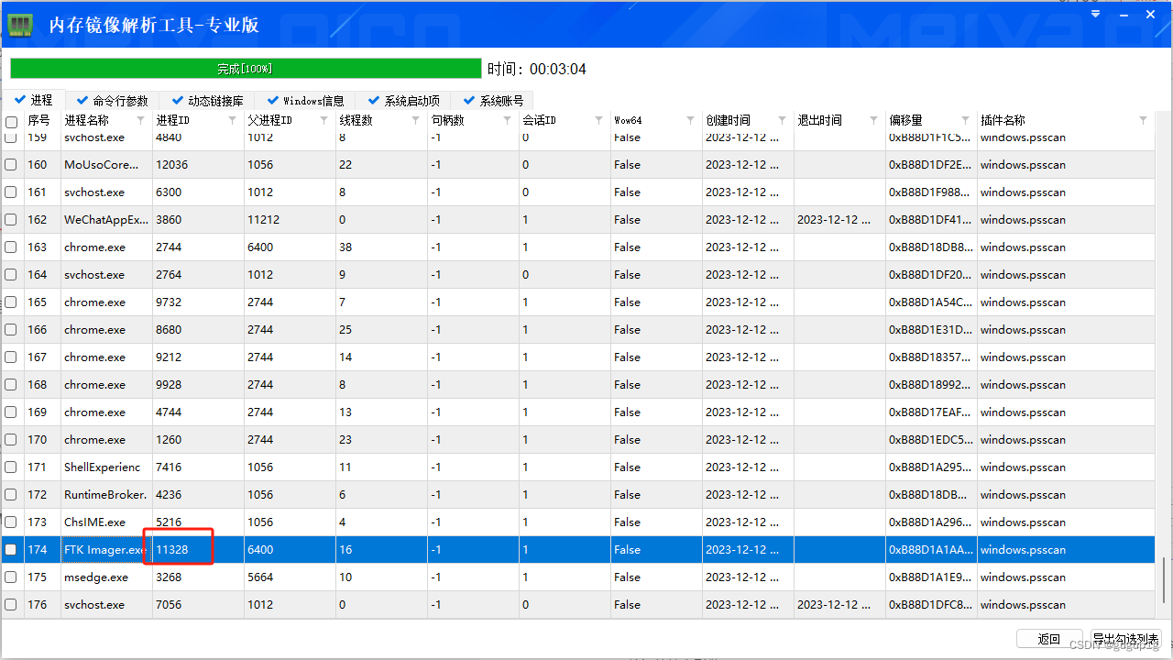Click process ID cell 8680 in row 166
The image size is (1173, 660).
199,330
